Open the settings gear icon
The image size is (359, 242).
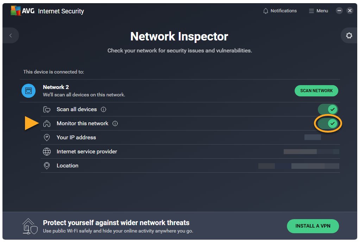349,36
